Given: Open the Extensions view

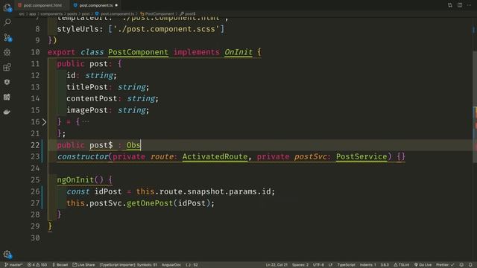Looking at the screenshot, I should (7, 67).
